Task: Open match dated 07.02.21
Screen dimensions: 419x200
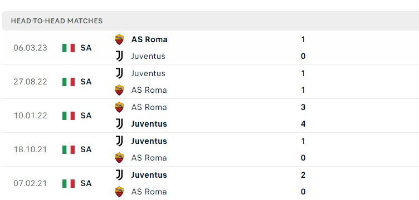Action: pos(211,183)
